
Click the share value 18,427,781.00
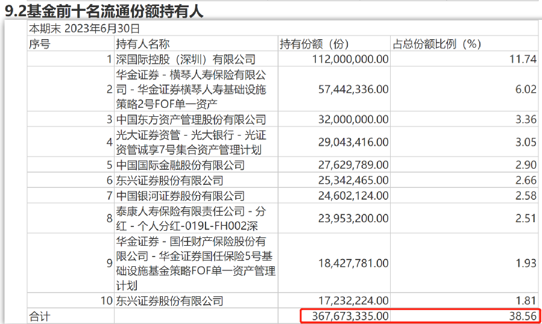point(353,263)
